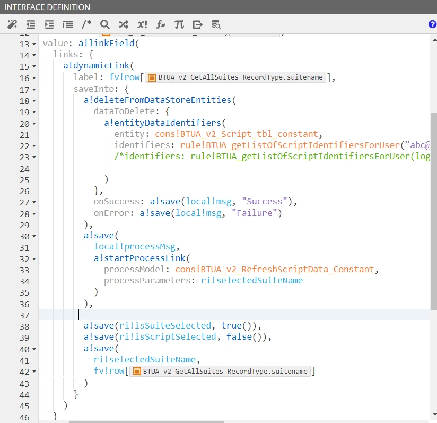Click the export arrow toolbar icon
Image resolution: width=437 pixels, height=423 pixels.
coord(198,24)
